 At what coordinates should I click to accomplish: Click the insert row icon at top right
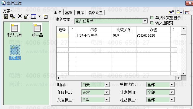(171, 12)
